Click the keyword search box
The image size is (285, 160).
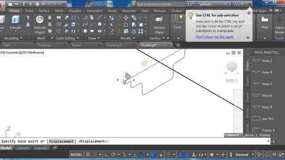(x=161, y=4)
